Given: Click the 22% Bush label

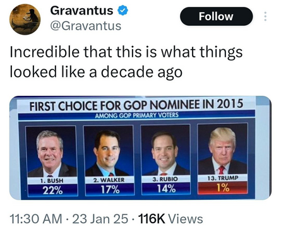Looking at the screenshot, I should click(x=52, y=190).
